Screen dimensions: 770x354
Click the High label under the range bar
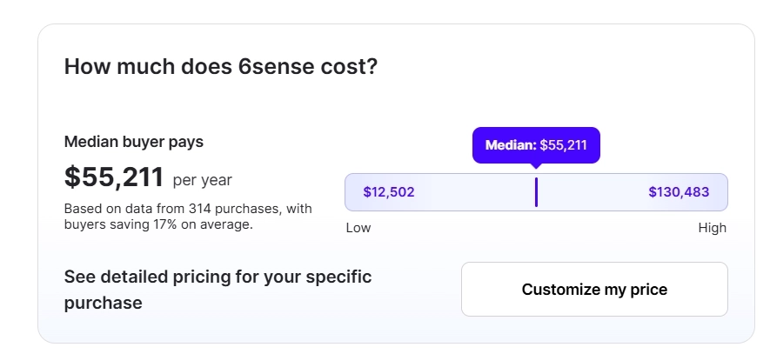click(x=712, y=228)
